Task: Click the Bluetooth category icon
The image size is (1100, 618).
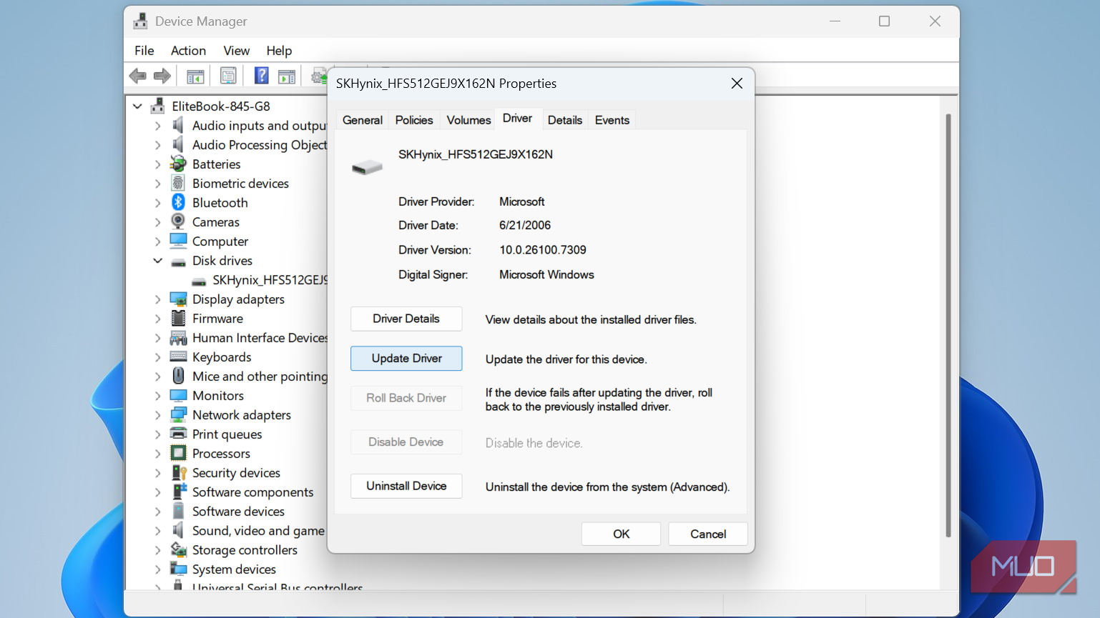Action: (178, 203)
